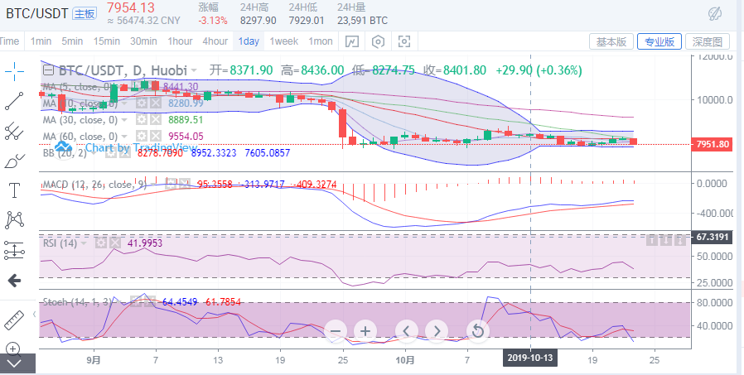744x375 pixels.
Task: Remove the MACD indicator
Action: 186,184
